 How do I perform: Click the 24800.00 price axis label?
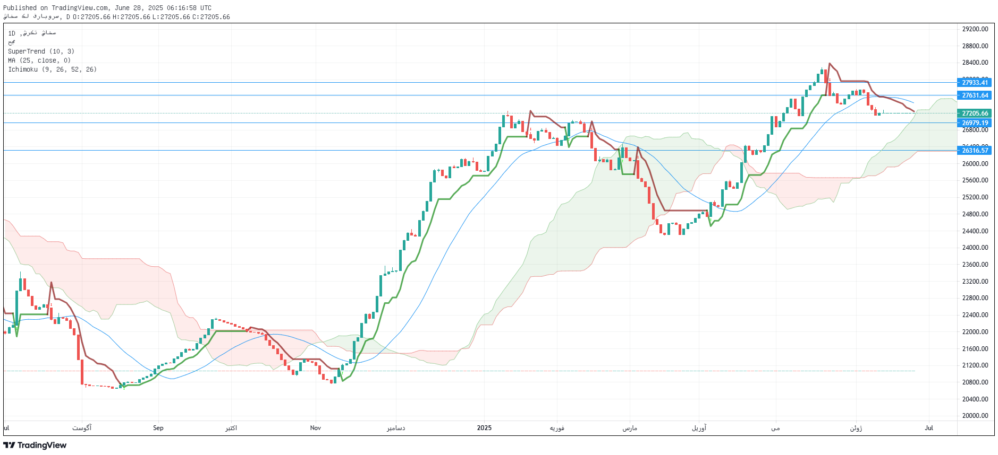click(x=975, y=214)
